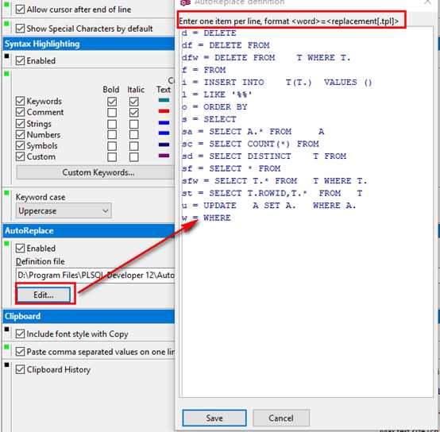Check Bold for Custom
440x432 pixels.
tap(112, 156)
